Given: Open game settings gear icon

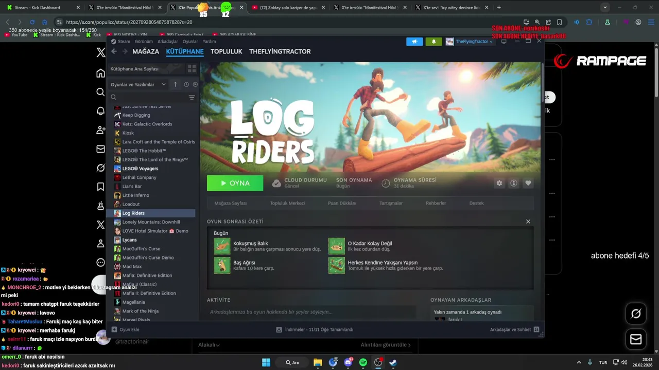Looking at the screenshot, I should tap(499, 183).
